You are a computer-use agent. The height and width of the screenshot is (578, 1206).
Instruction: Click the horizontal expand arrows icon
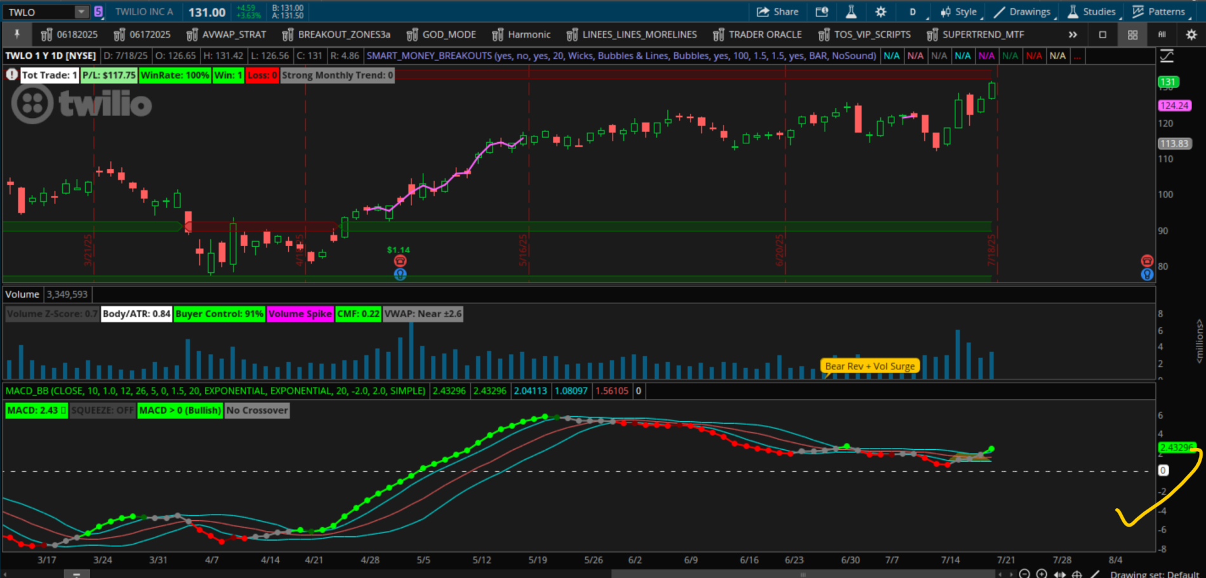1059,574
